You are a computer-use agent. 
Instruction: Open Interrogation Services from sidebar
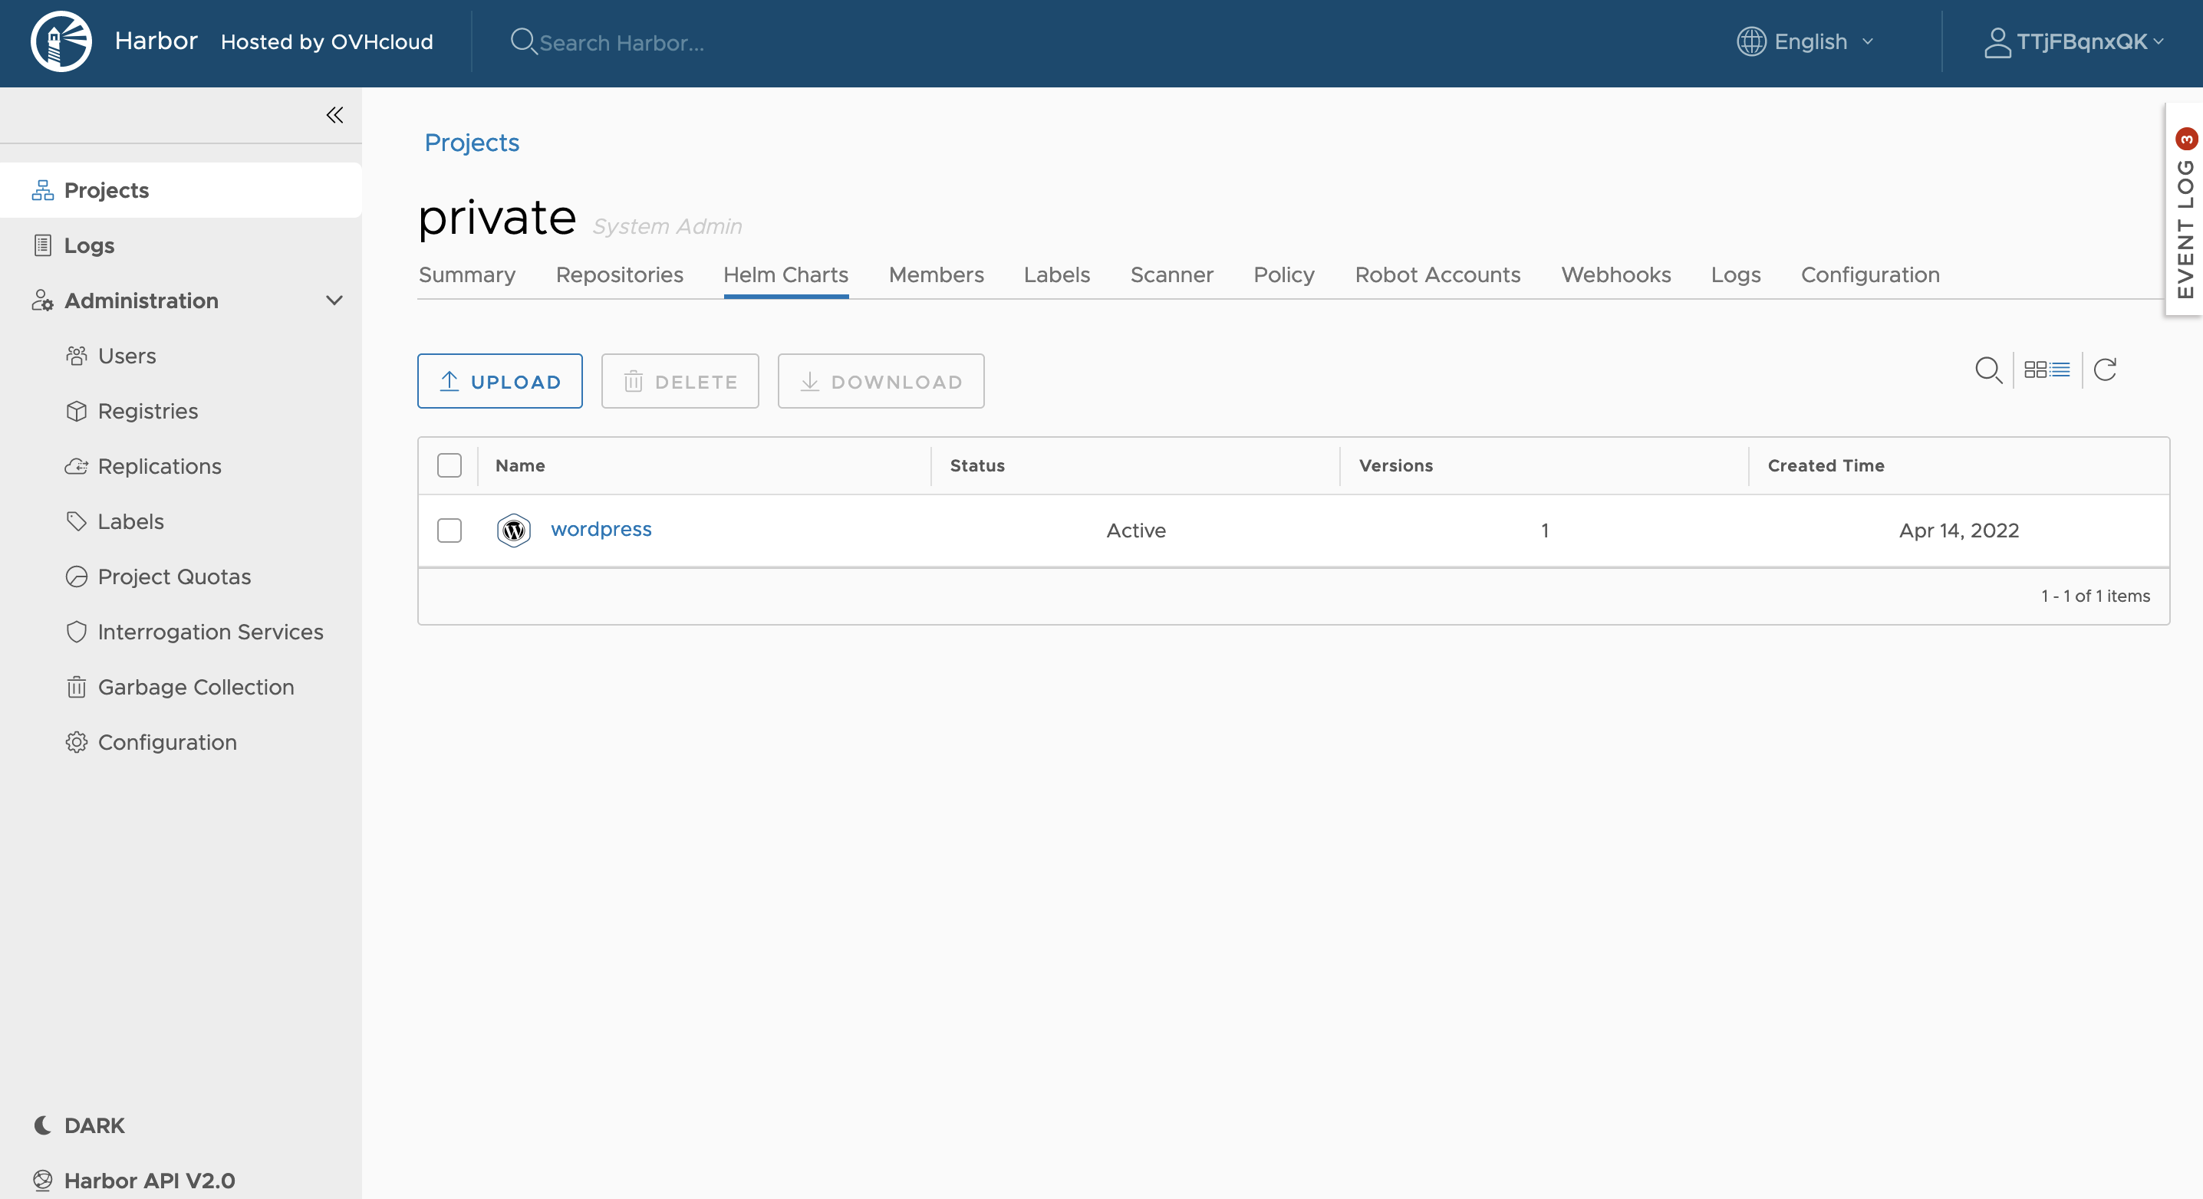pyautogui.click(x=210, y=632)
